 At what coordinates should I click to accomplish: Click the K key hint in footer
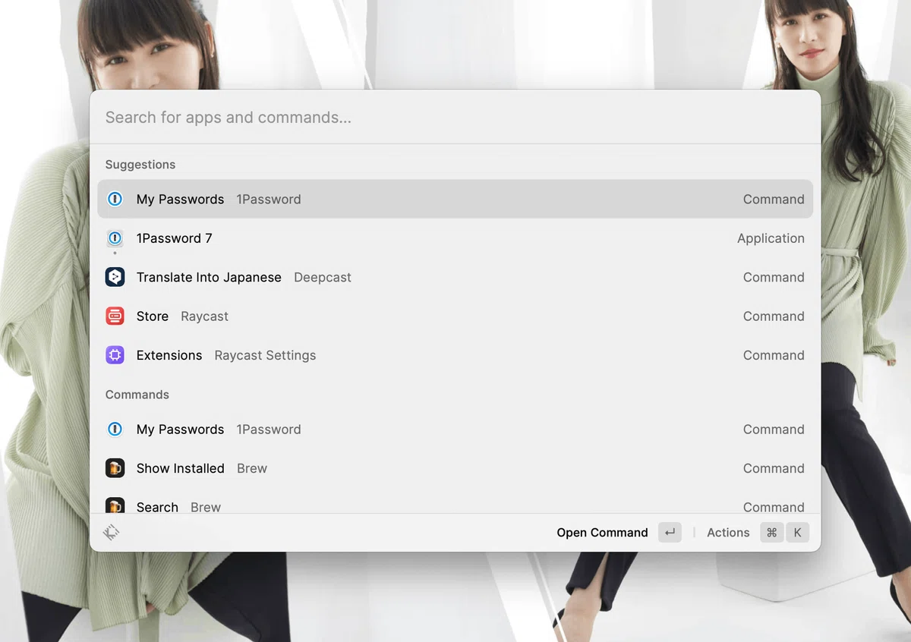(x=797, y=533)
